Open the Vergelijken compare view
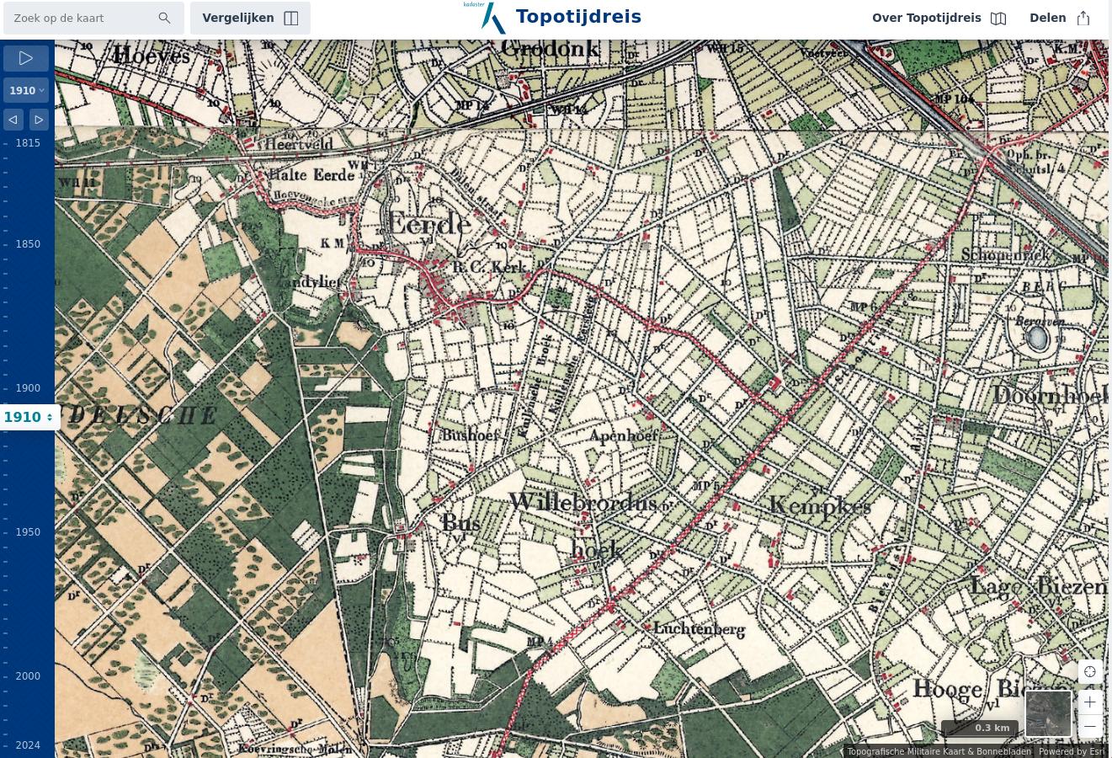 point(250,18)
